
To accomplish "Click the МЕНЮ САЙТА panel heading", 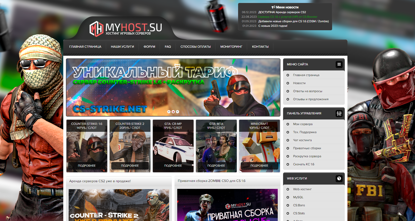I will 297,64.
